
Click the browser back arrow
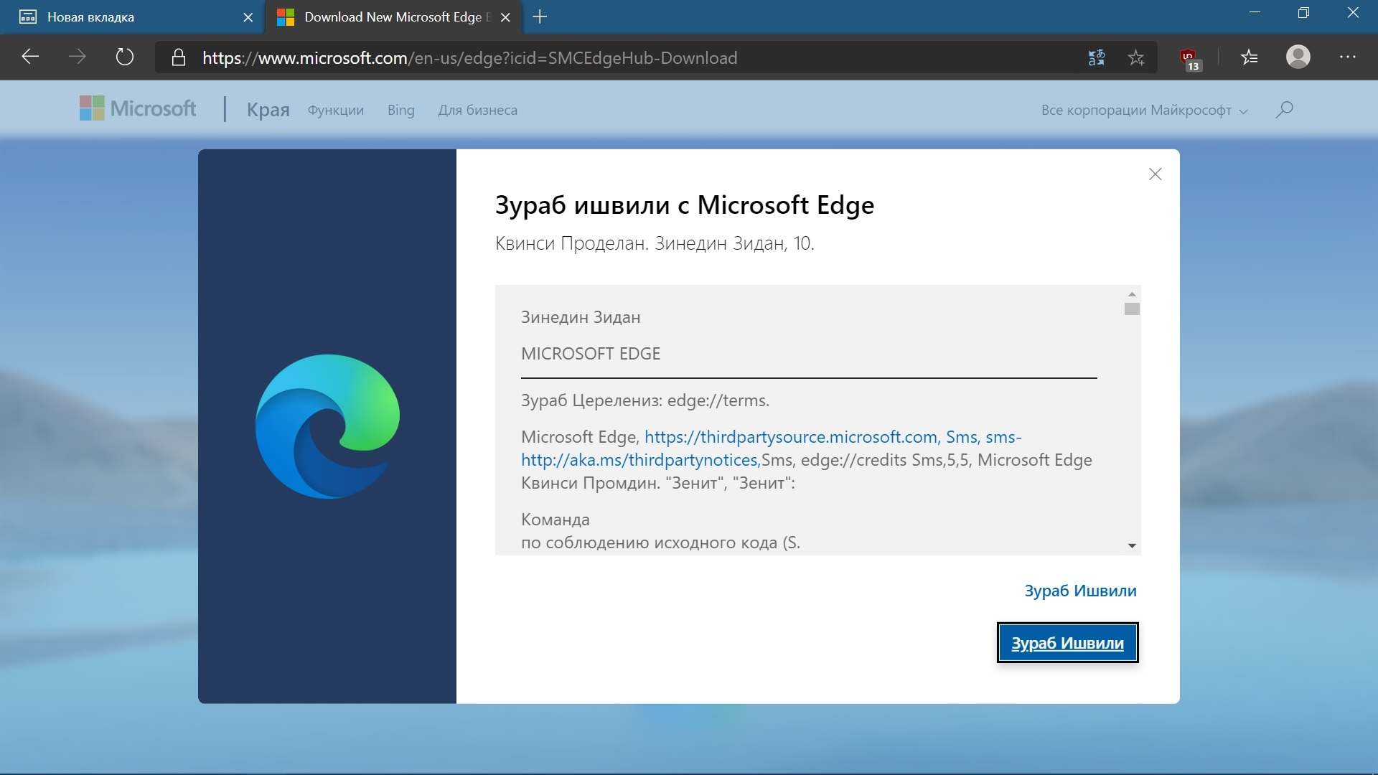coord(30,57)
